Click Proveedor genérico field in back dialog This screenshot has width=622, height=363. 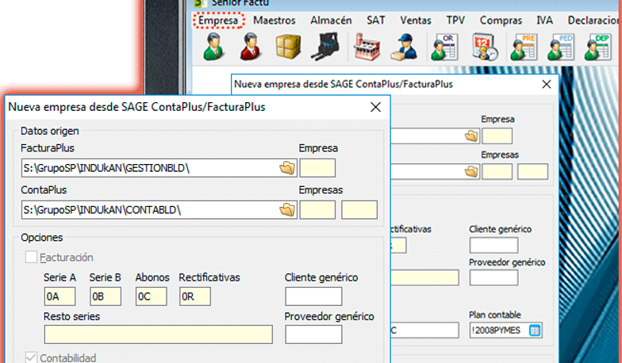click(493, 277)
